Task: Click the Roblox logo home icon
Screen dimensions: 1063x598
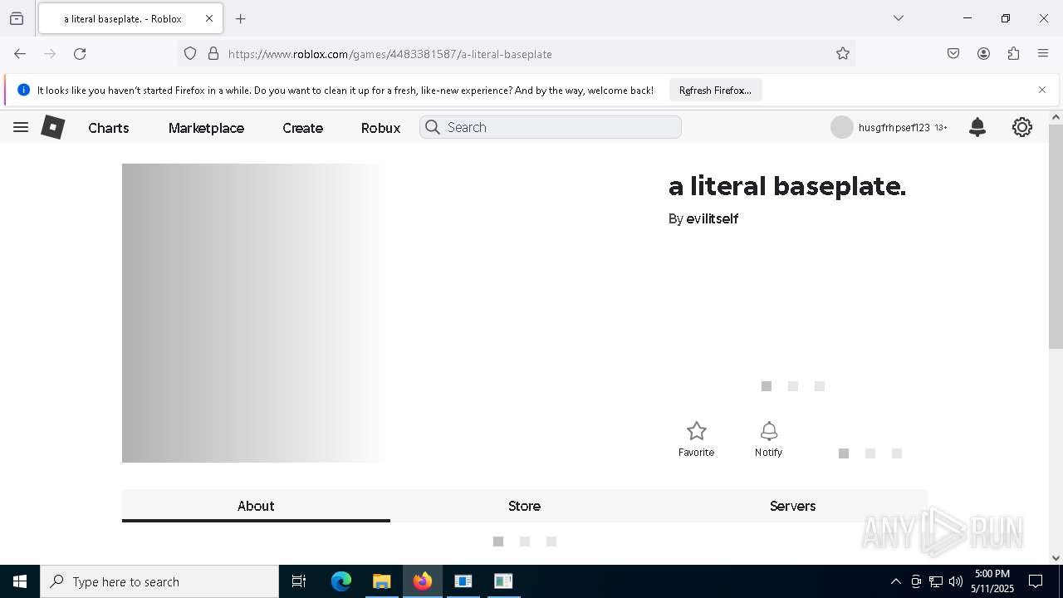Action: point(53,127)
